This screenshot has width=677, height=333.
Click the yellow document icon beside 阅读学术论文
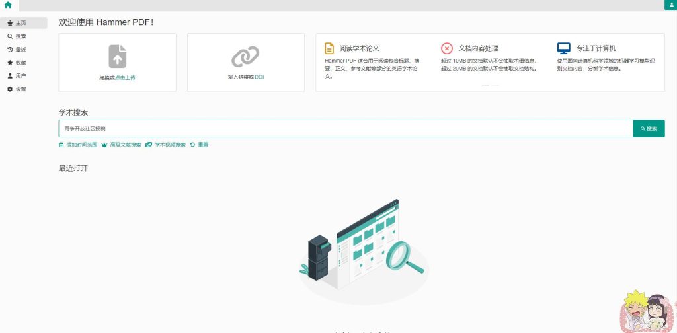tap(329, 48)
